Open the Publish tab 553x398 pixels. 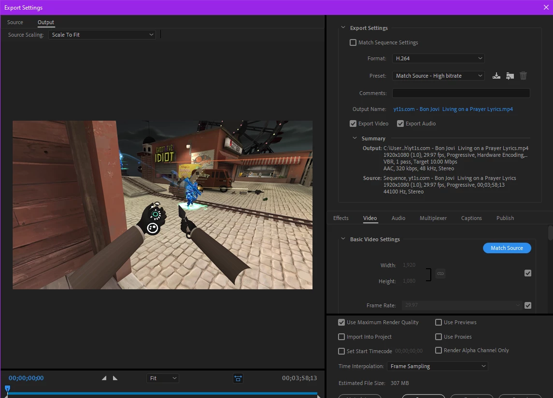(x=505, y=218)
